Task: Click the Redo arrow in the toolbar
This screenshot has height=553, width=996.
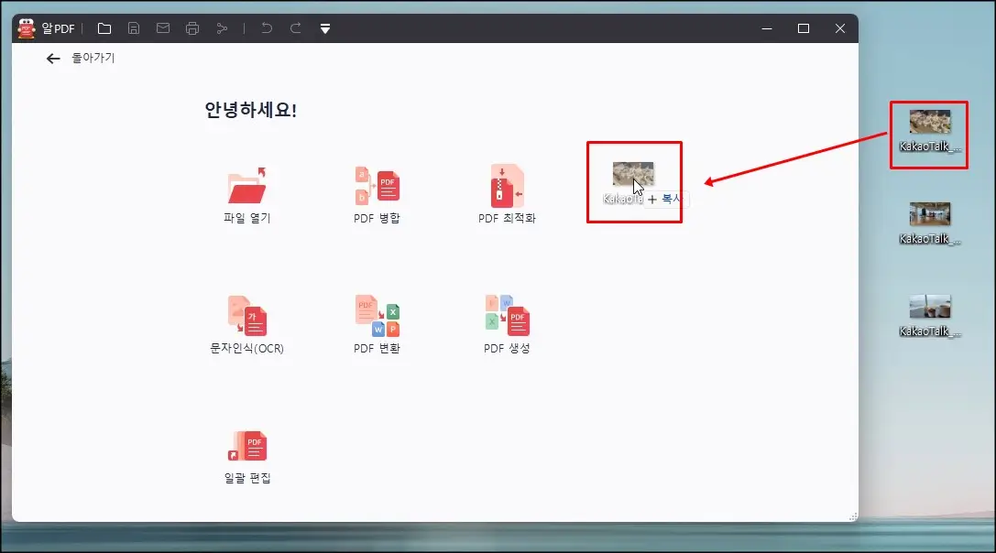Action: click(x=295, y=27)
